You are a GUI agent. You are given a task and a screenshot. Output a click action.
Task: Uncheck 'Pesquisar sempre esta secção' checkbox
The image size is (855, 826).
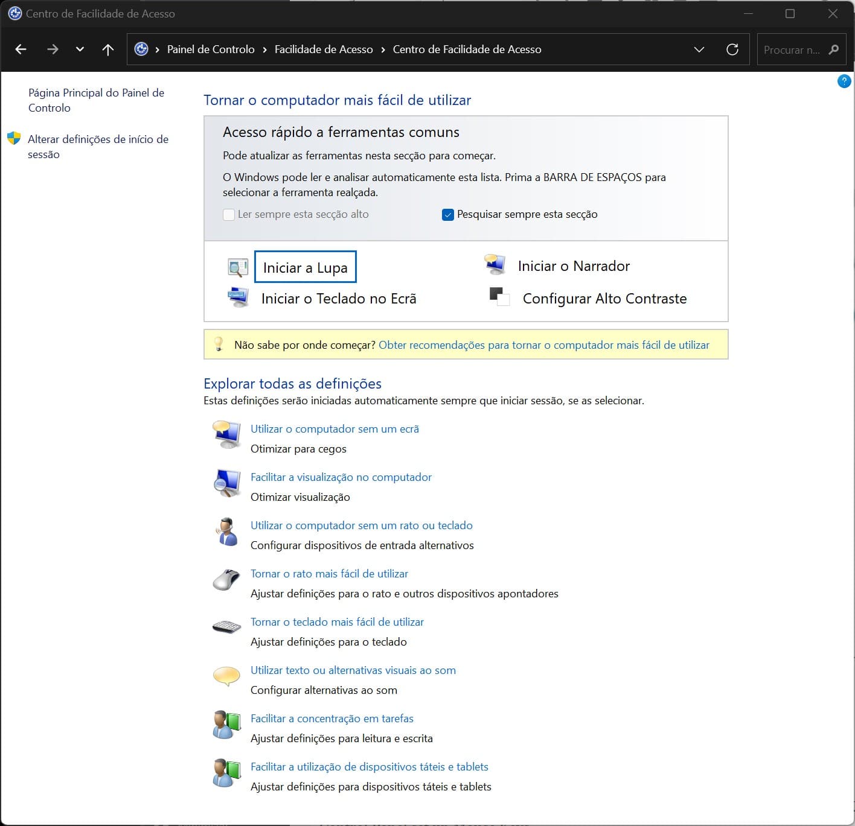[x=448, y=215]
